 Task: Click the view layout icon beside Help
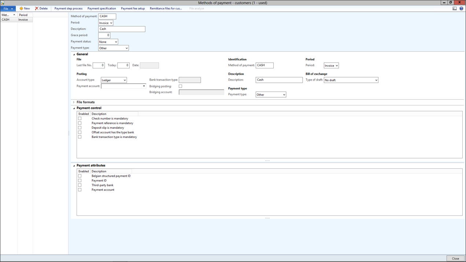coord(455,8)
